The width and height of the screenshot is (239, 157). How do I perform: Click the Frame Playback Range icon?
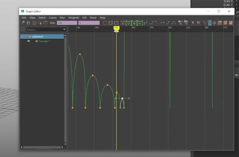pos(110,23)
